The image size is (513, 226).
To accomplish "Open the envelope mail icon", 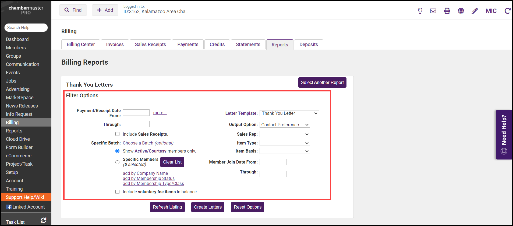I will [x=433, y=11].
